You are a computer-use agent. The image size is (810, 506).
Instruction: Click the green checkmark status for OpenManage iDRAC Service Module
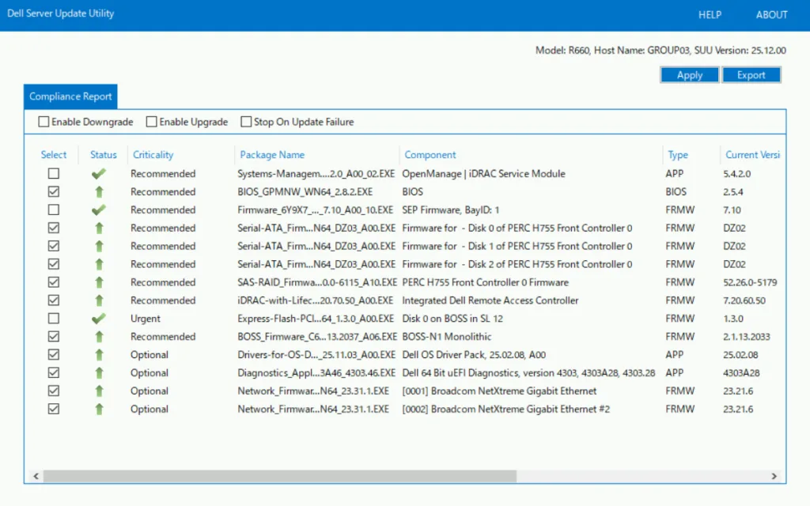click(x=99, y=174)
